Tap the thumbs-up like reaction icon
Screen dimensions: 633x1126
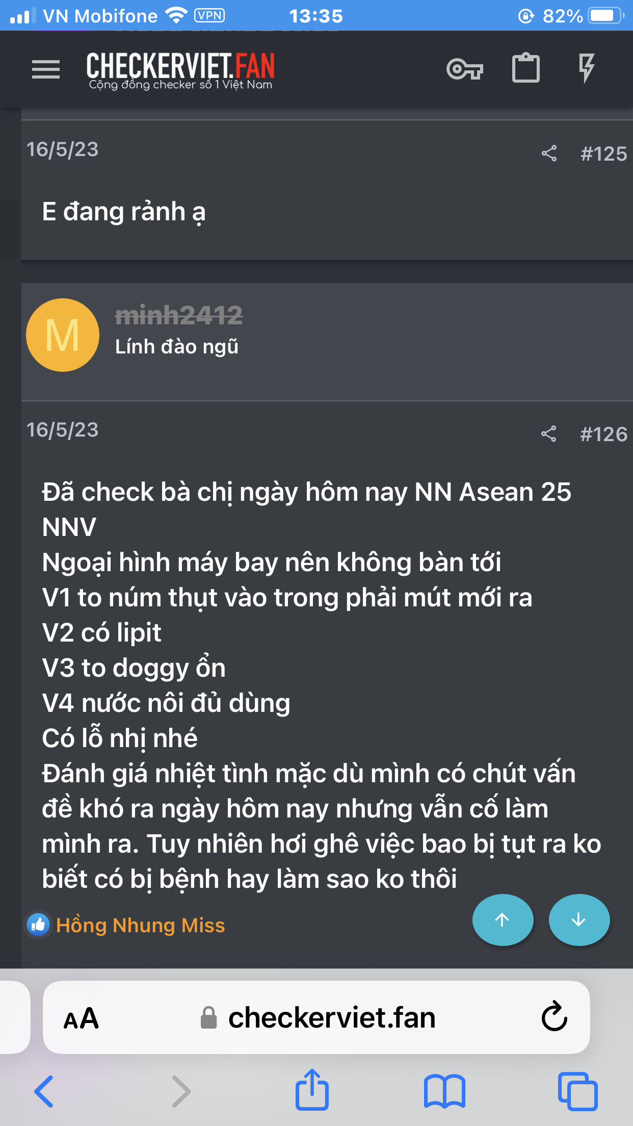pyautogui.click(x=39, y=925)
